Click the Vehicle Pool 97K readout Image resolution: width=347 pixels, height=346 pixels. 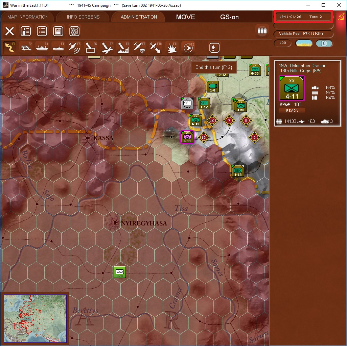(x=303, y=33)
